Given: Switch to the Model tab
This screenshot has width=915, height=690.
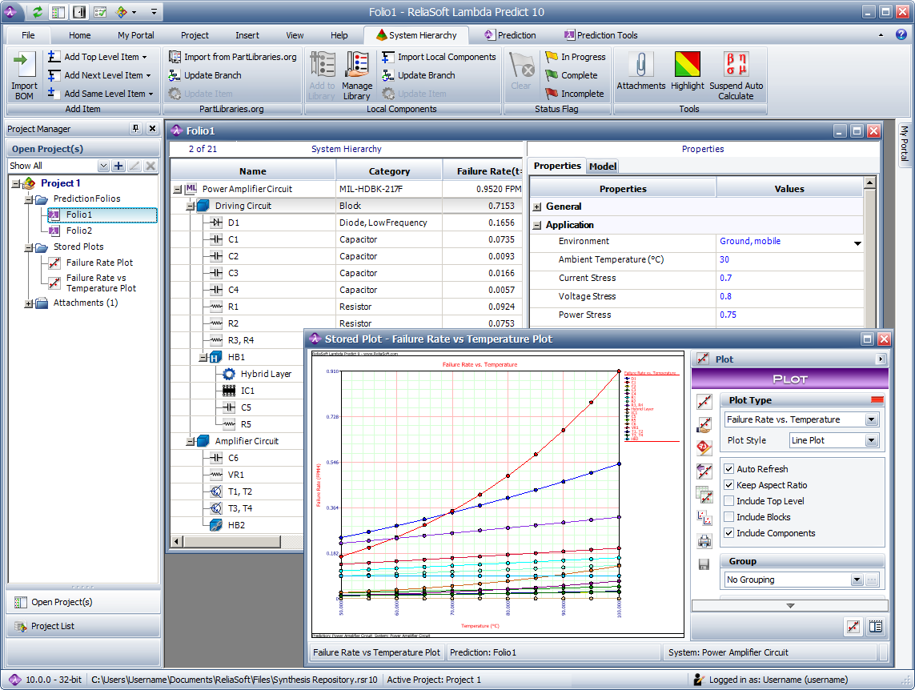Looking at the screenshot, I should (x=603, y=166).
